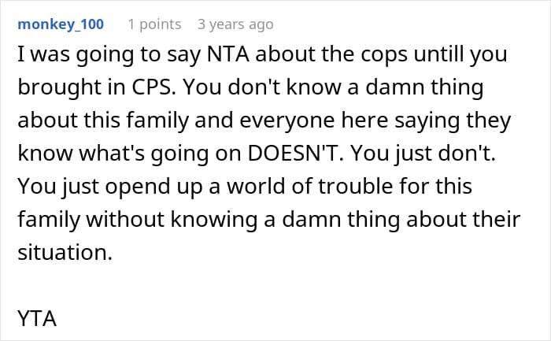Open the monkey_100 user profile
This screenshot has height=341, width=551.
click(60, 24)
